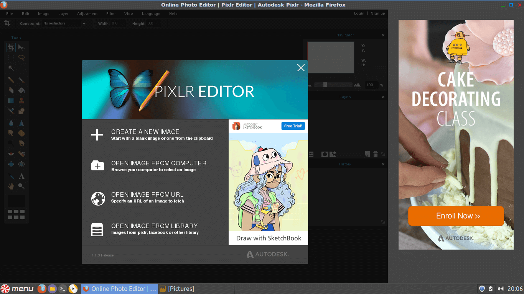Viewport: 524px width, 294px height.
Task: Open the Filter menu
Action: tap(111, 14)
